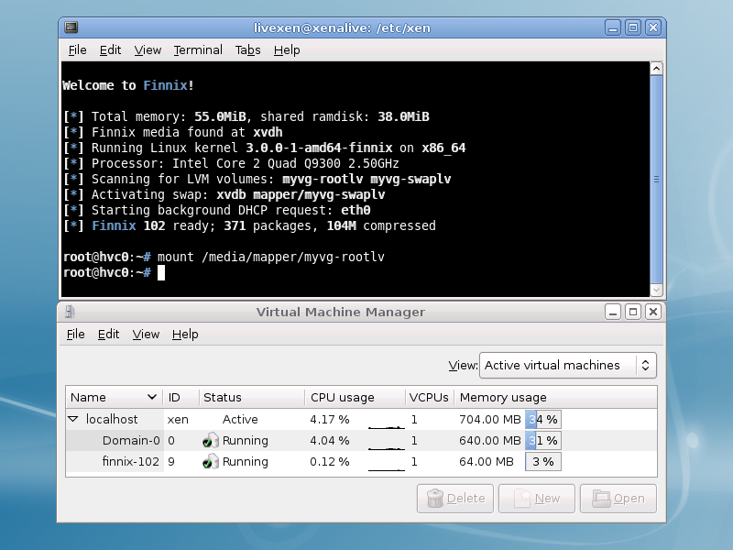Maximize the terminal window

coord(632,27)
